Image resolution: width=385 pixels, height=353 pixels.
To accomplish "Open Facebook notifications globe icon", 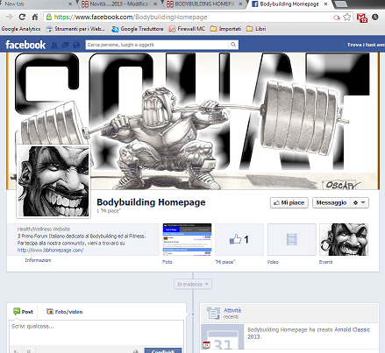I will tap(76, 45).
